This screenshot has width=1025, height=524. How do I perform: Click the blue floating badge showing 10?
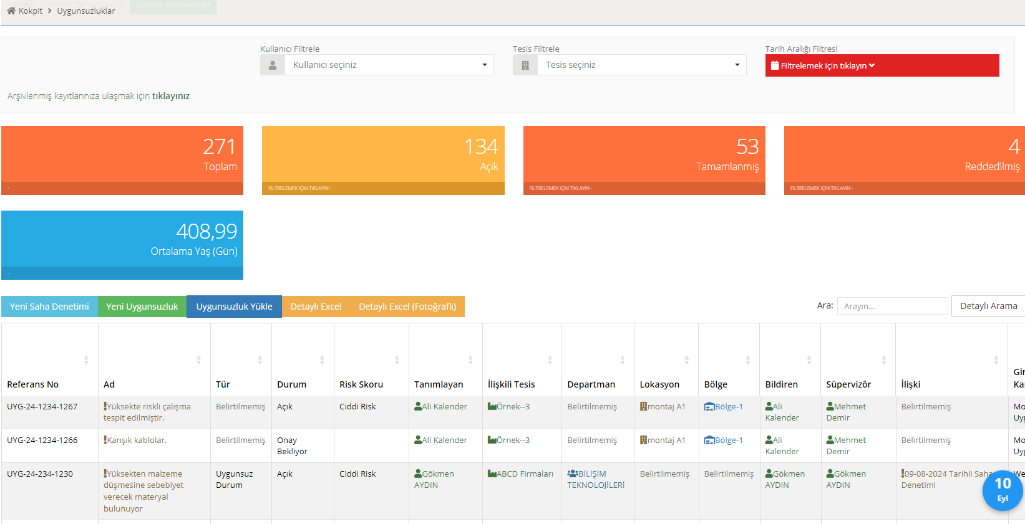[1002, 490]
